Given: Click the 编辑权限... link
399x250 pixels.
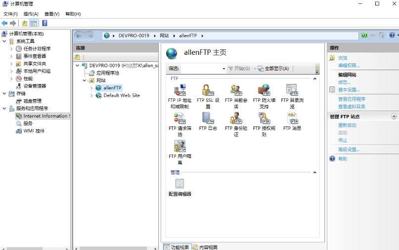Looking at the screenshot, I should coord(349,65).
